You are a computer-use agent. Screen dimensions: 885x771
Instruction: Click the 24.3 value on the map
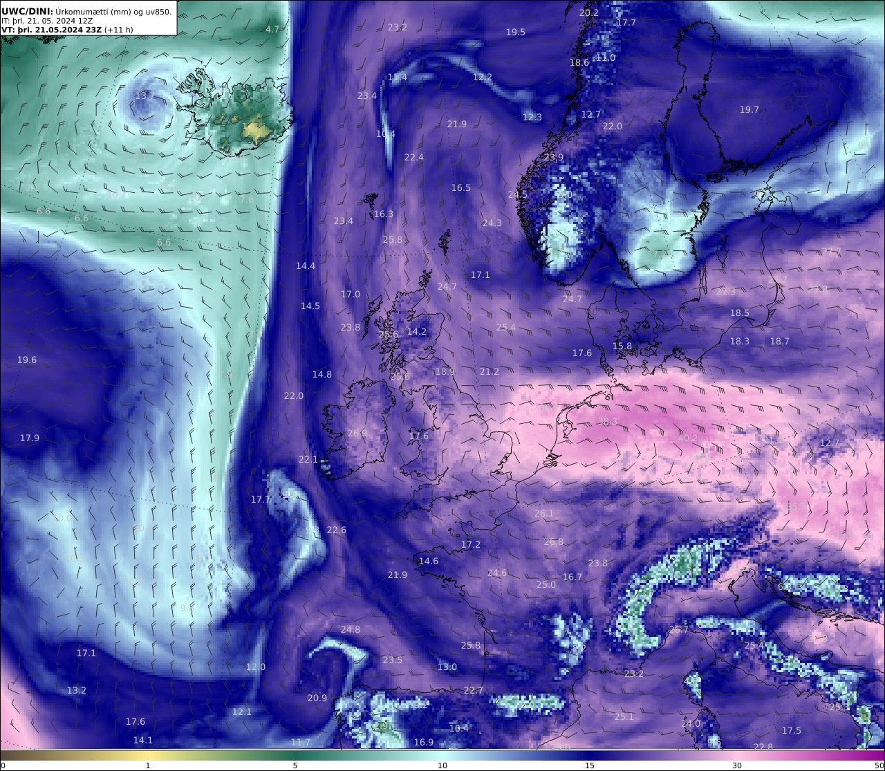click(492, 223)
